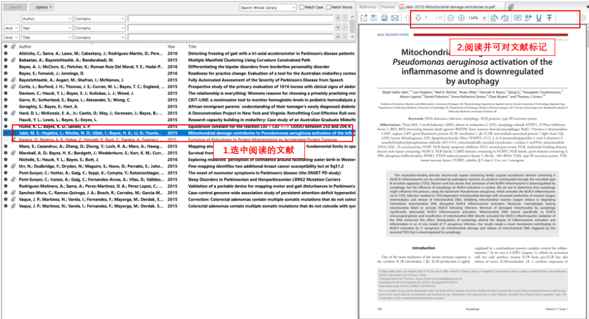Enable the Match Case checkbox
The height and width of the screenshot is (319, 589).
pyautogui.click(x=302, y=7)
